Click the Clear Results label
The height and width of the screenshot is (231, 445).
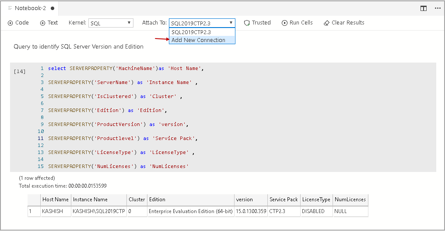[348, 23]
